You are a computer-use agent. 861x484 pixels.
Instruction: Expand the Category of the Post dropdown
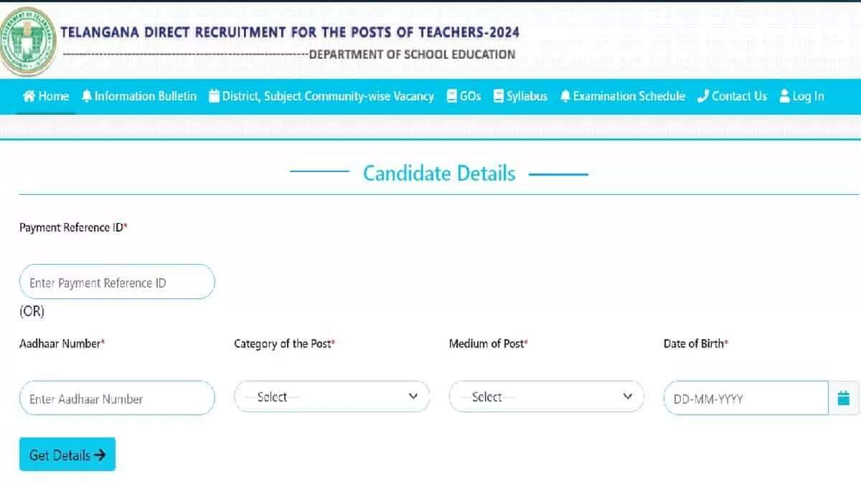pyautogui.click(x=331, y=397)
